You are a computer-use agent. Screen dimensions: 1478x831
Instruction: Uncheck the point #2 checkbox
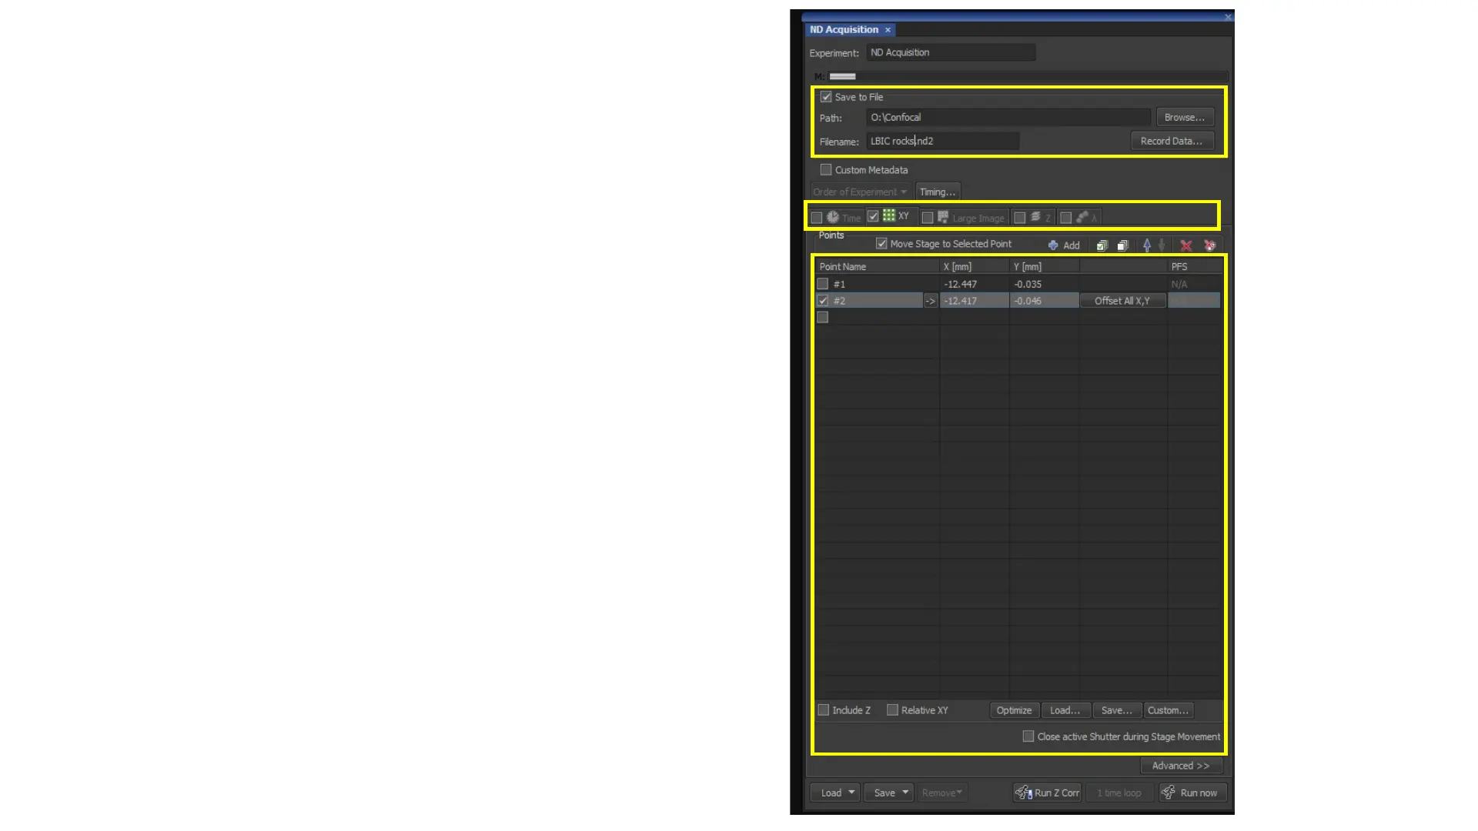coord(823,301)
